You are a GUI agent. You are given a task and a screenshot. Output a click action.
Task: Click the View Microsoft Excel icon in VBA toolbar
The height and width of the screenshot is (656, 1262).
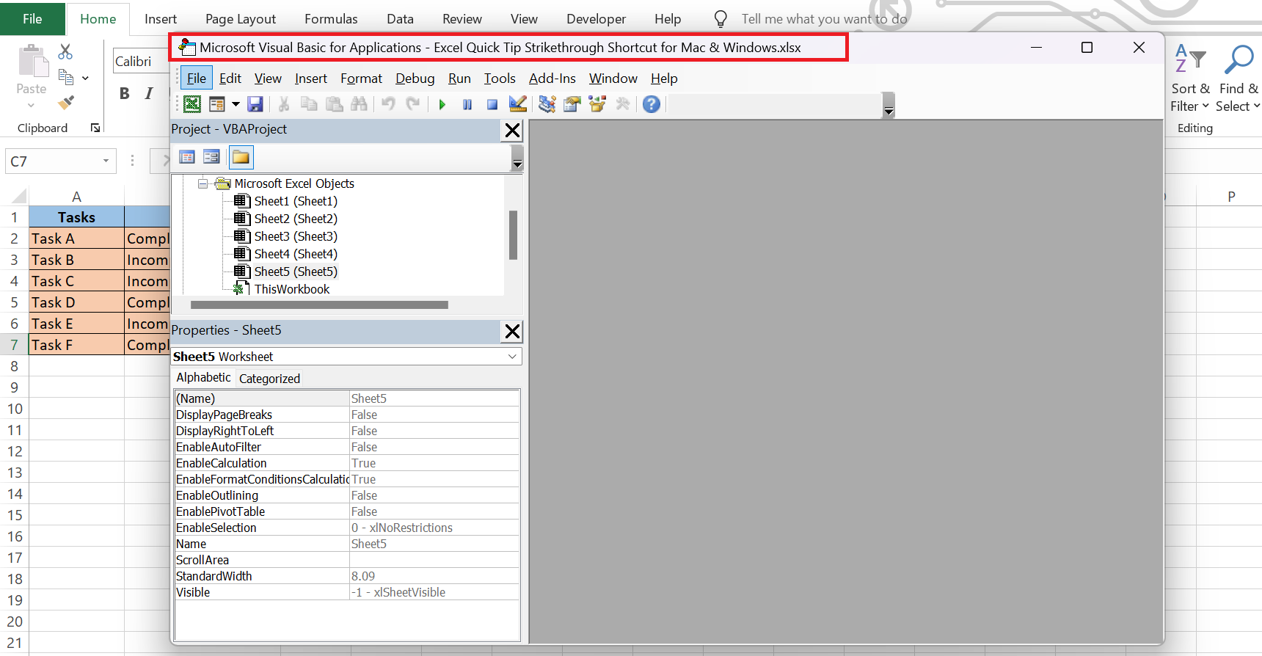[192, 104]
